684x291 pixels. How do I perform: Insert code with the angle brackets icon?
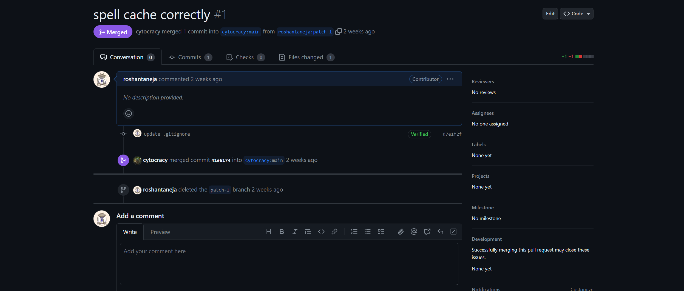click(321, 232)
